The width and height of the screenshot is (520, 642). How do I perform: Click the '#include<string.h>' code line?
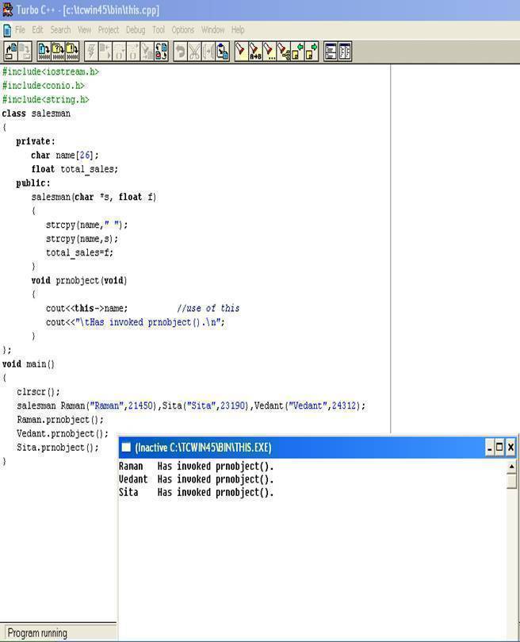click(x=45, y=99)
